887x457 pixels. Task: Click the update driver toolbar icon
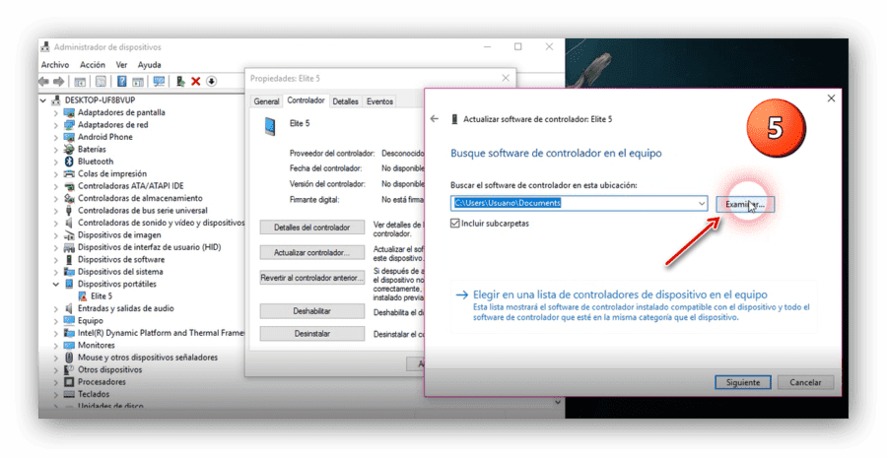tap(180, 82)
